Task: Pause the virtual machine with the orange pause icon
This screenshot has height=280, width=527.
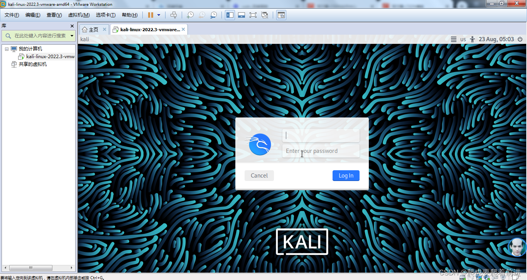Action: coord(150,15)
